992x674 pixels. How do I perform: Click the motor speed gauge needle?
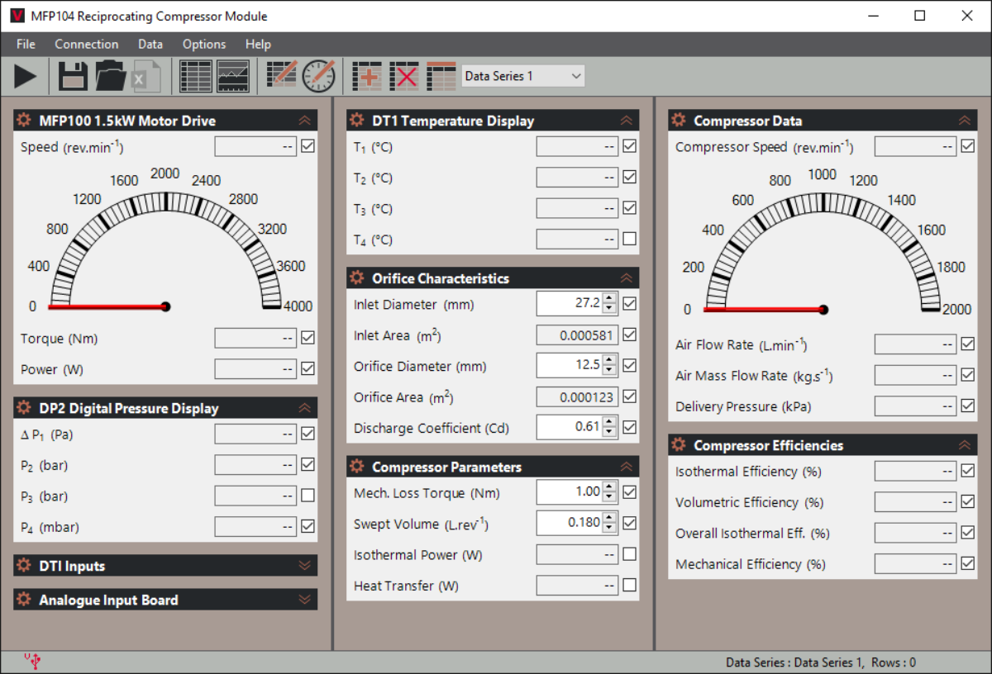coord(109,306)
